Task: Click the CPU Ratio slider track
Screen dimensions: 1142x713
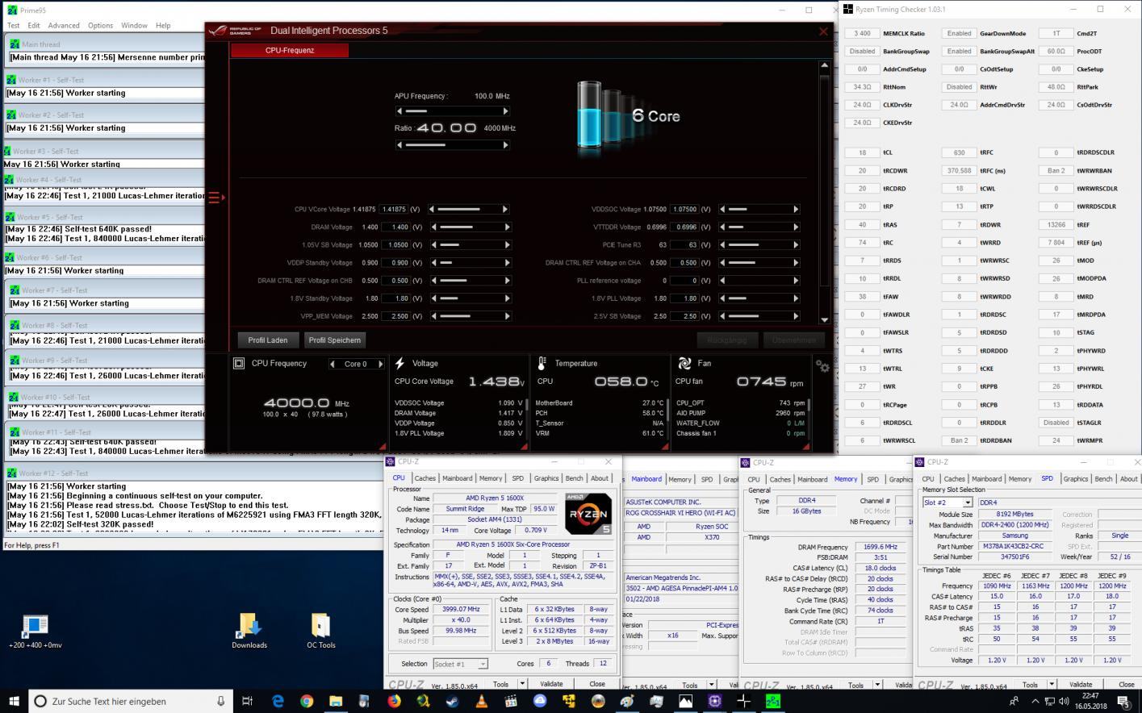Action: pos(452,145)
